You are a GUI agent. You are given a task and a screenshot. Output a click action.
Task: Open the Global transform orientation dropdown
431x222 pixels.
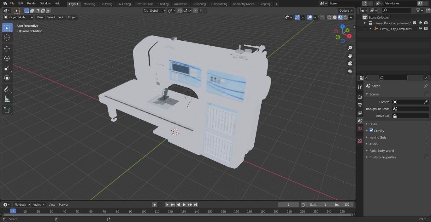pos(155,11)
